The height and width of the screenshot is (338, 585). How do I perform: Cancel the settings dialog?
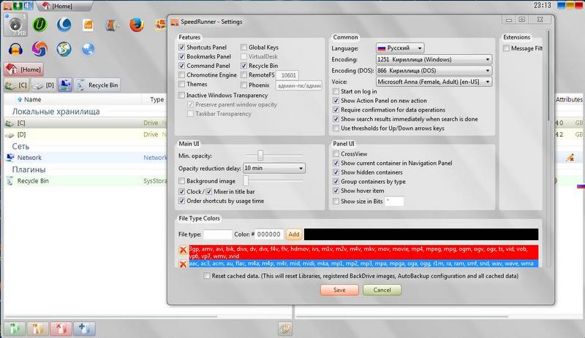point(382,290)
